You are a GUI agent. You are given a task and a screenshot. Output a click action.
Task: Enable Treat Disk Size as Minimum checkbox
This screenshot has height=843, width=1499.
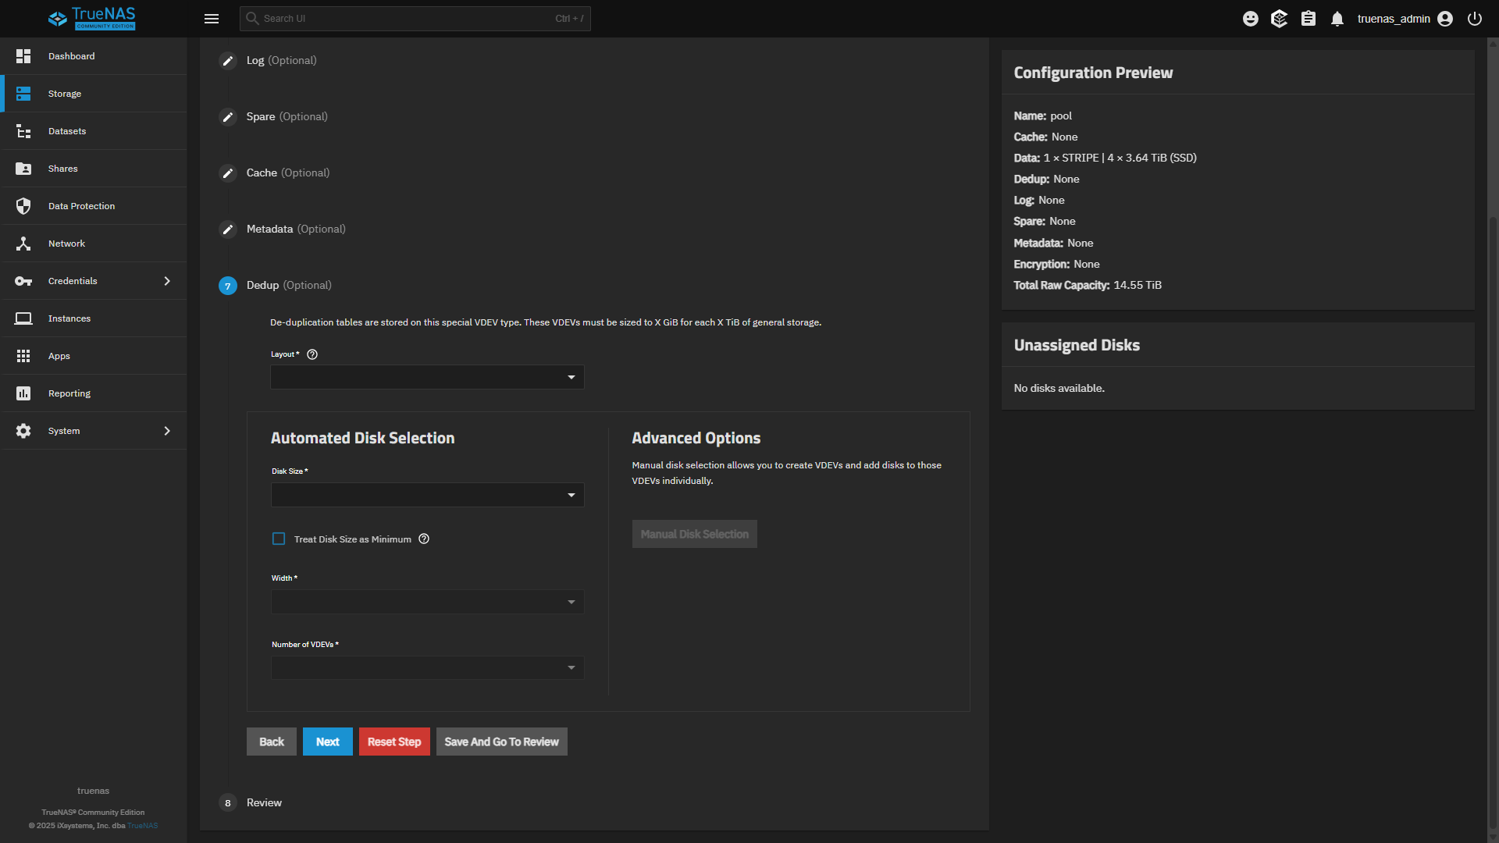click(x=279, y=539)
